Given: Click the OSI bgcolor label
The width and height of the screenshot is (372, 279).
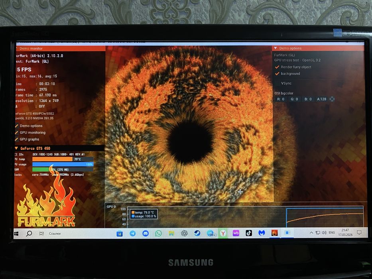Looking at the screenshot, I should point(284,94).
